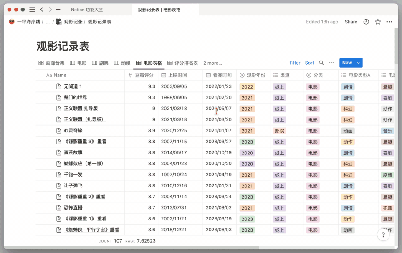Open 观影记录 breadcrumb link
Image resolution: width=402 pixels, height=253 pixels.
[73, 22]
